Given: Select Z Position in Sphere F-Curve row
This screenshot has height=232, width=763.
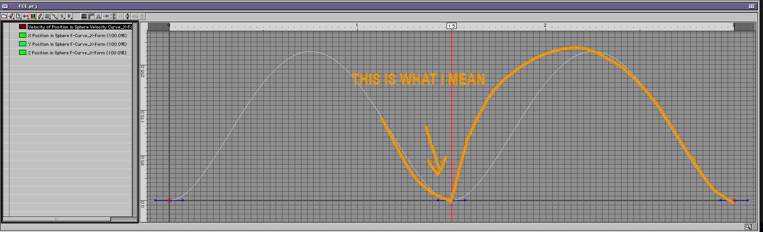Looking at the screenshot, I should 77,53.
